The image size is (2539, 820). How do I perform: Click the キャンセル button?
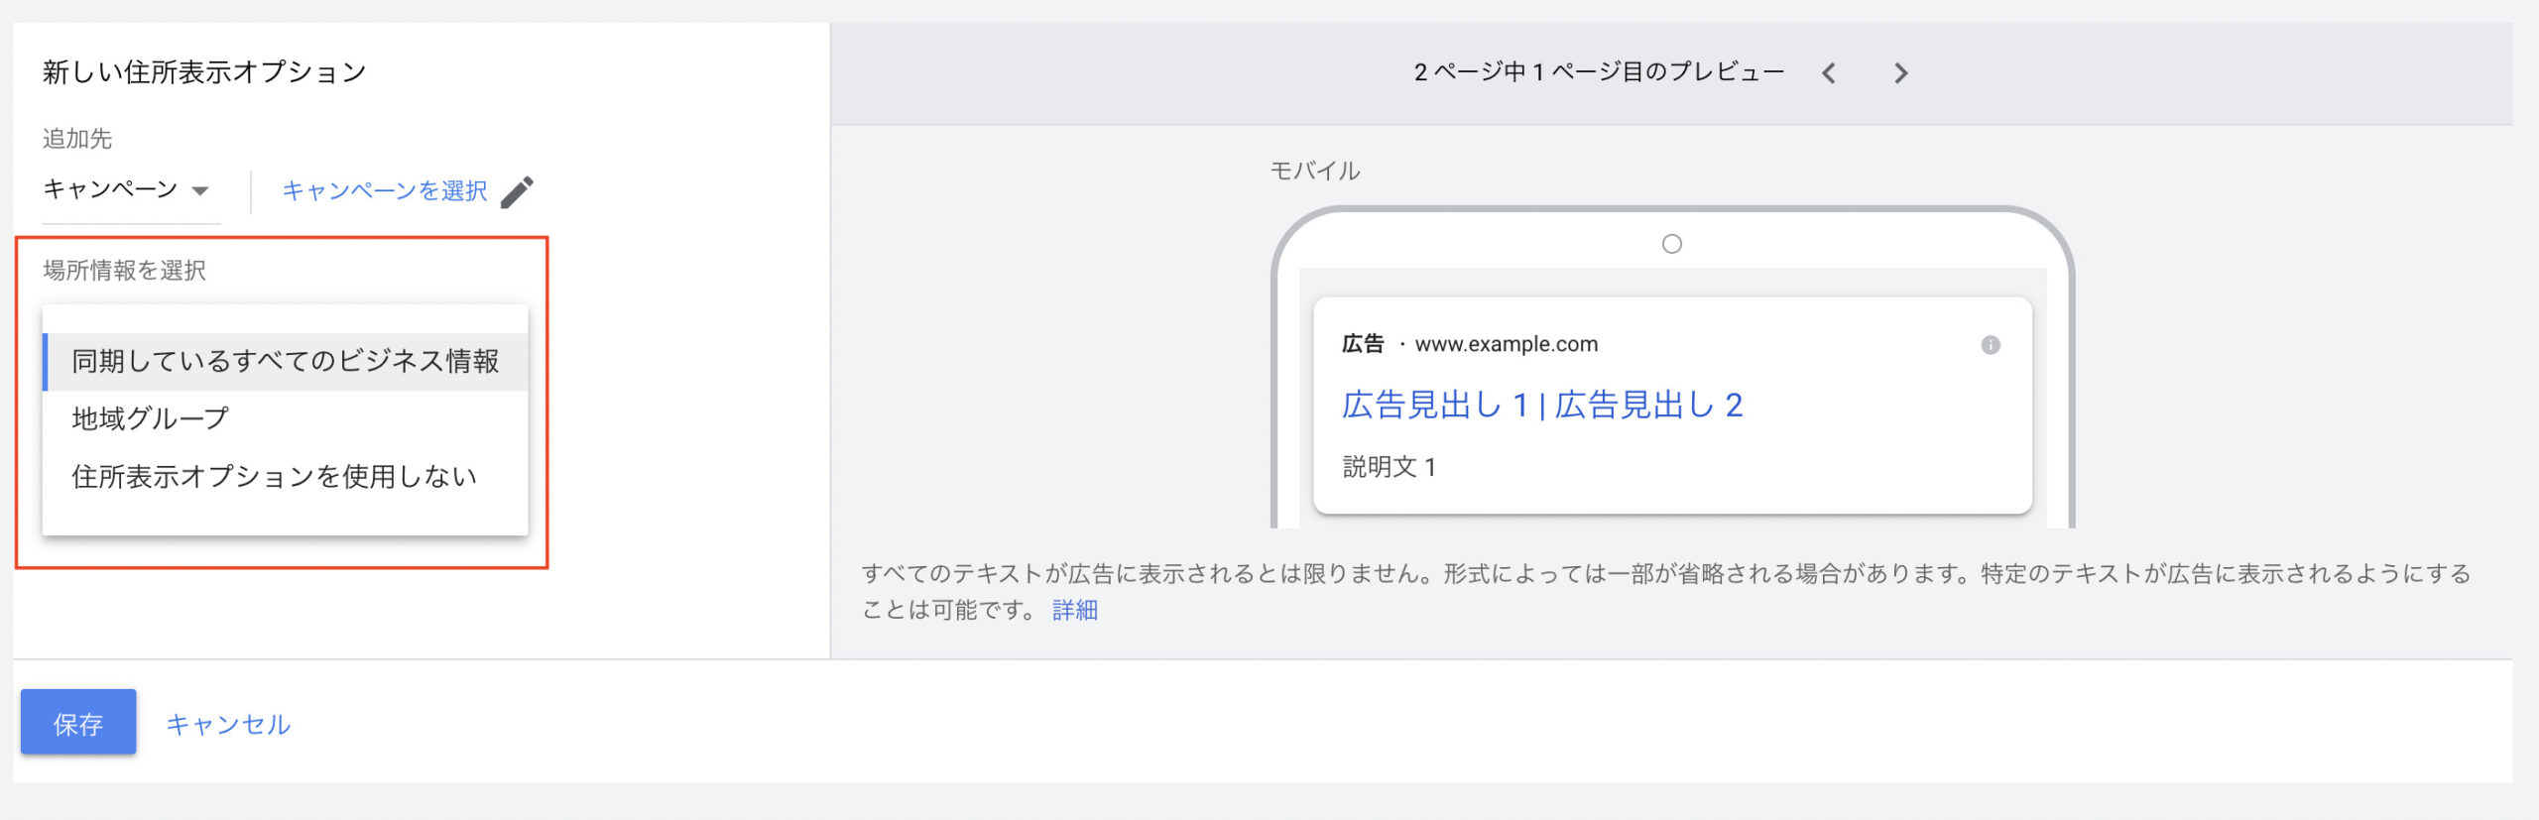(x=228, y=724)
